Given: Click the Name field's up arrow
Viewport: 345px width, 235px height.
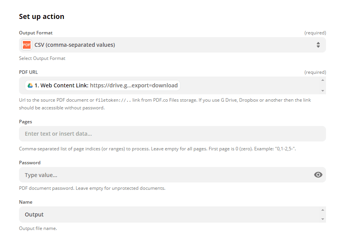Looking at the screenshot, I should point(323,209).
